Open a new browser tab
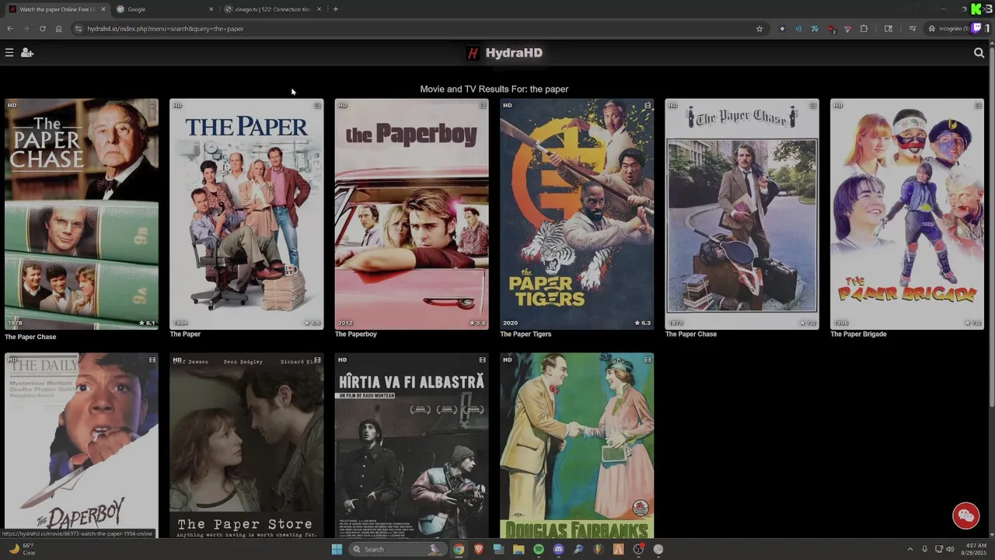995x560 pixels. coord(335,9)
